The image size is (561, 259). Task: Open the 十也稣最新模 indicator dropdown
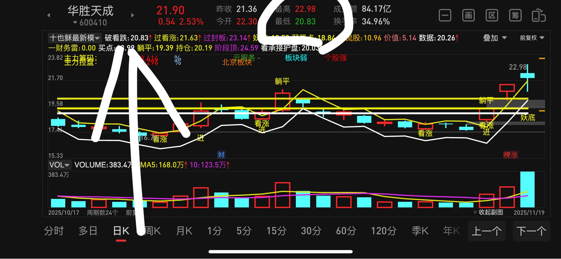[74, 38]
